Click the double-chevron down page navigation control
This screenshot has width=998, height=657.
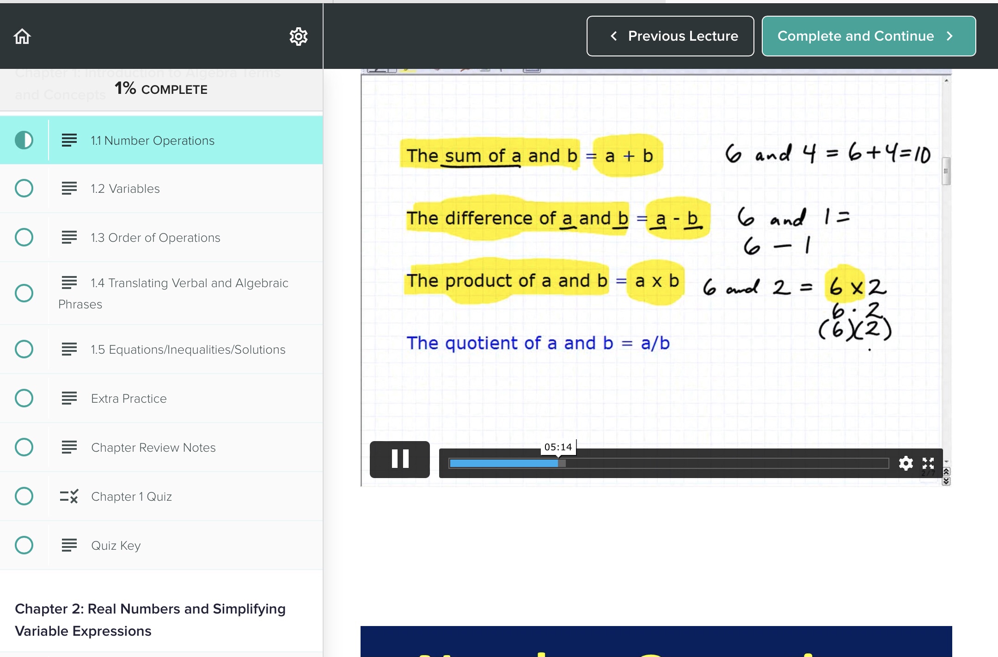(947, 481)
